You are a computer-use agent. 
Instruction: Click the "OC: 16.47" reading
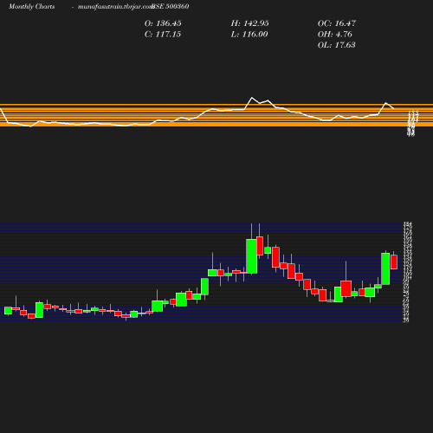point(337,23)
